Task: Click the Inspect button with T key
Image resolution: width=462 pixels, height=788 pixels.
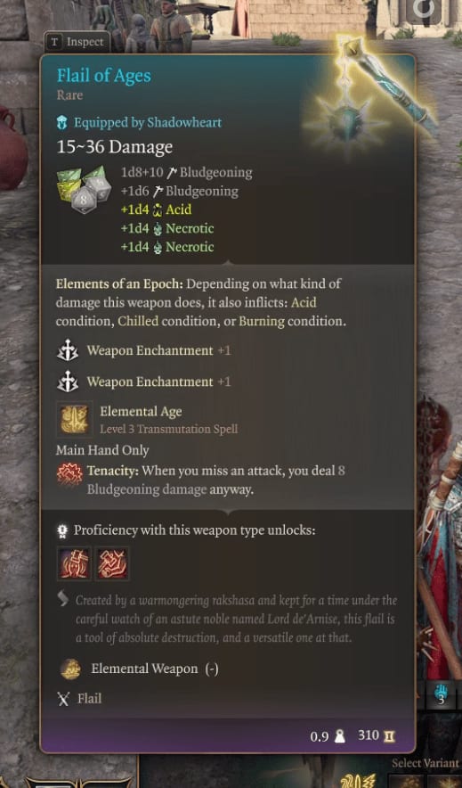Action: [x=77, y=42]
